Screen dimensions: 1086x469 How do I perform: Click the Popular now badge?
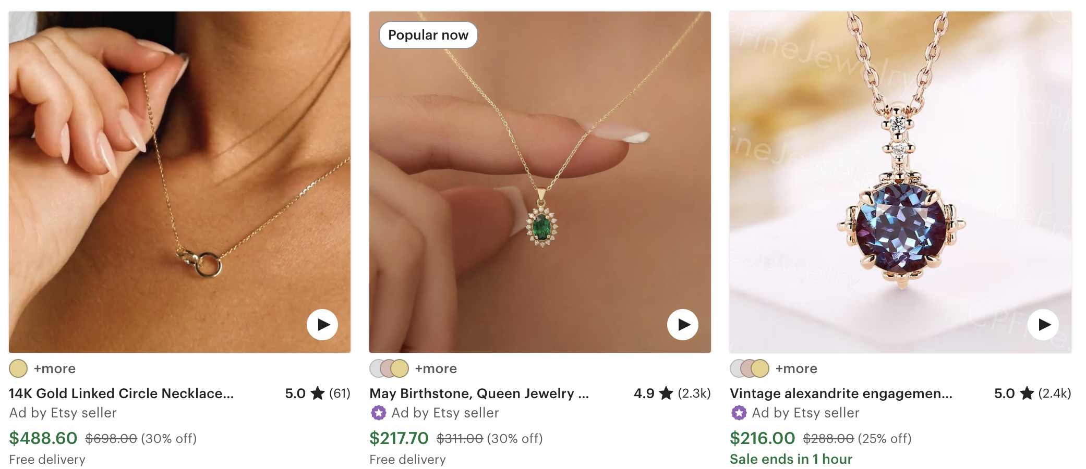428,35
